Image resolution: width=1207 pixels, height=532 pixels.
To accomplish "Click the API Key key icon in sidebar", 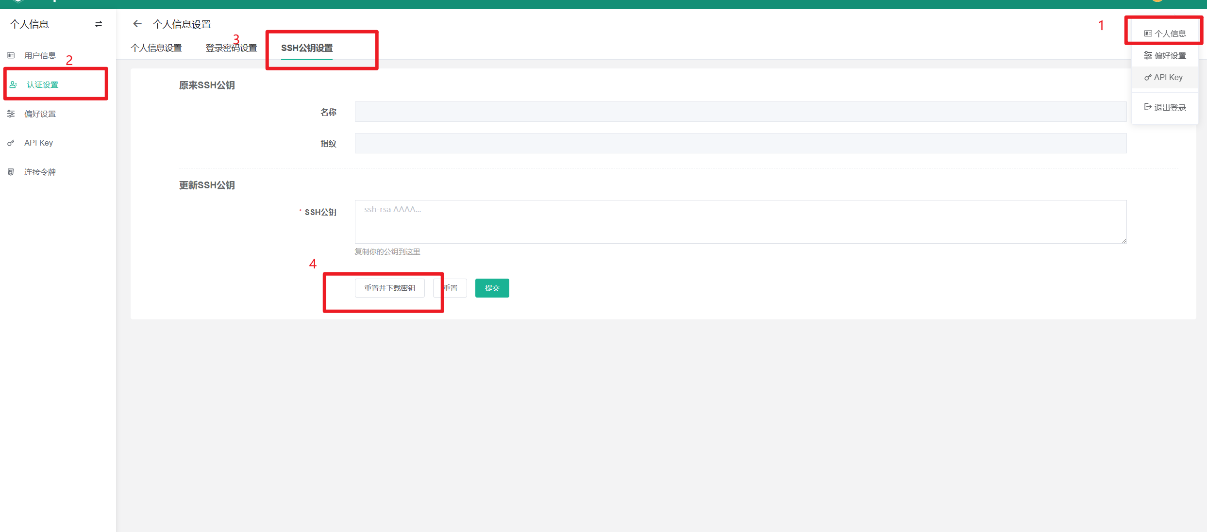I will tap(11, 143).
